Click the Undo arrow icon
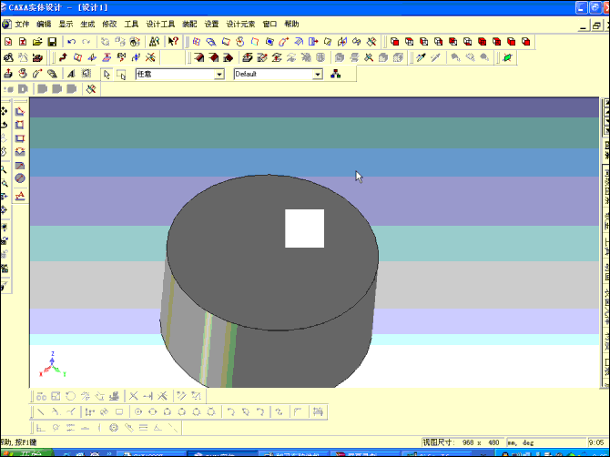Viewport: 610px width, 457px height. pos(71,42)
